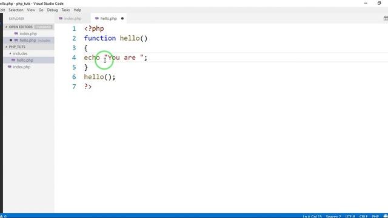This screenshot has height=218, width=388.
Task: Click the <?php opening tag
Action: (94, 28)
